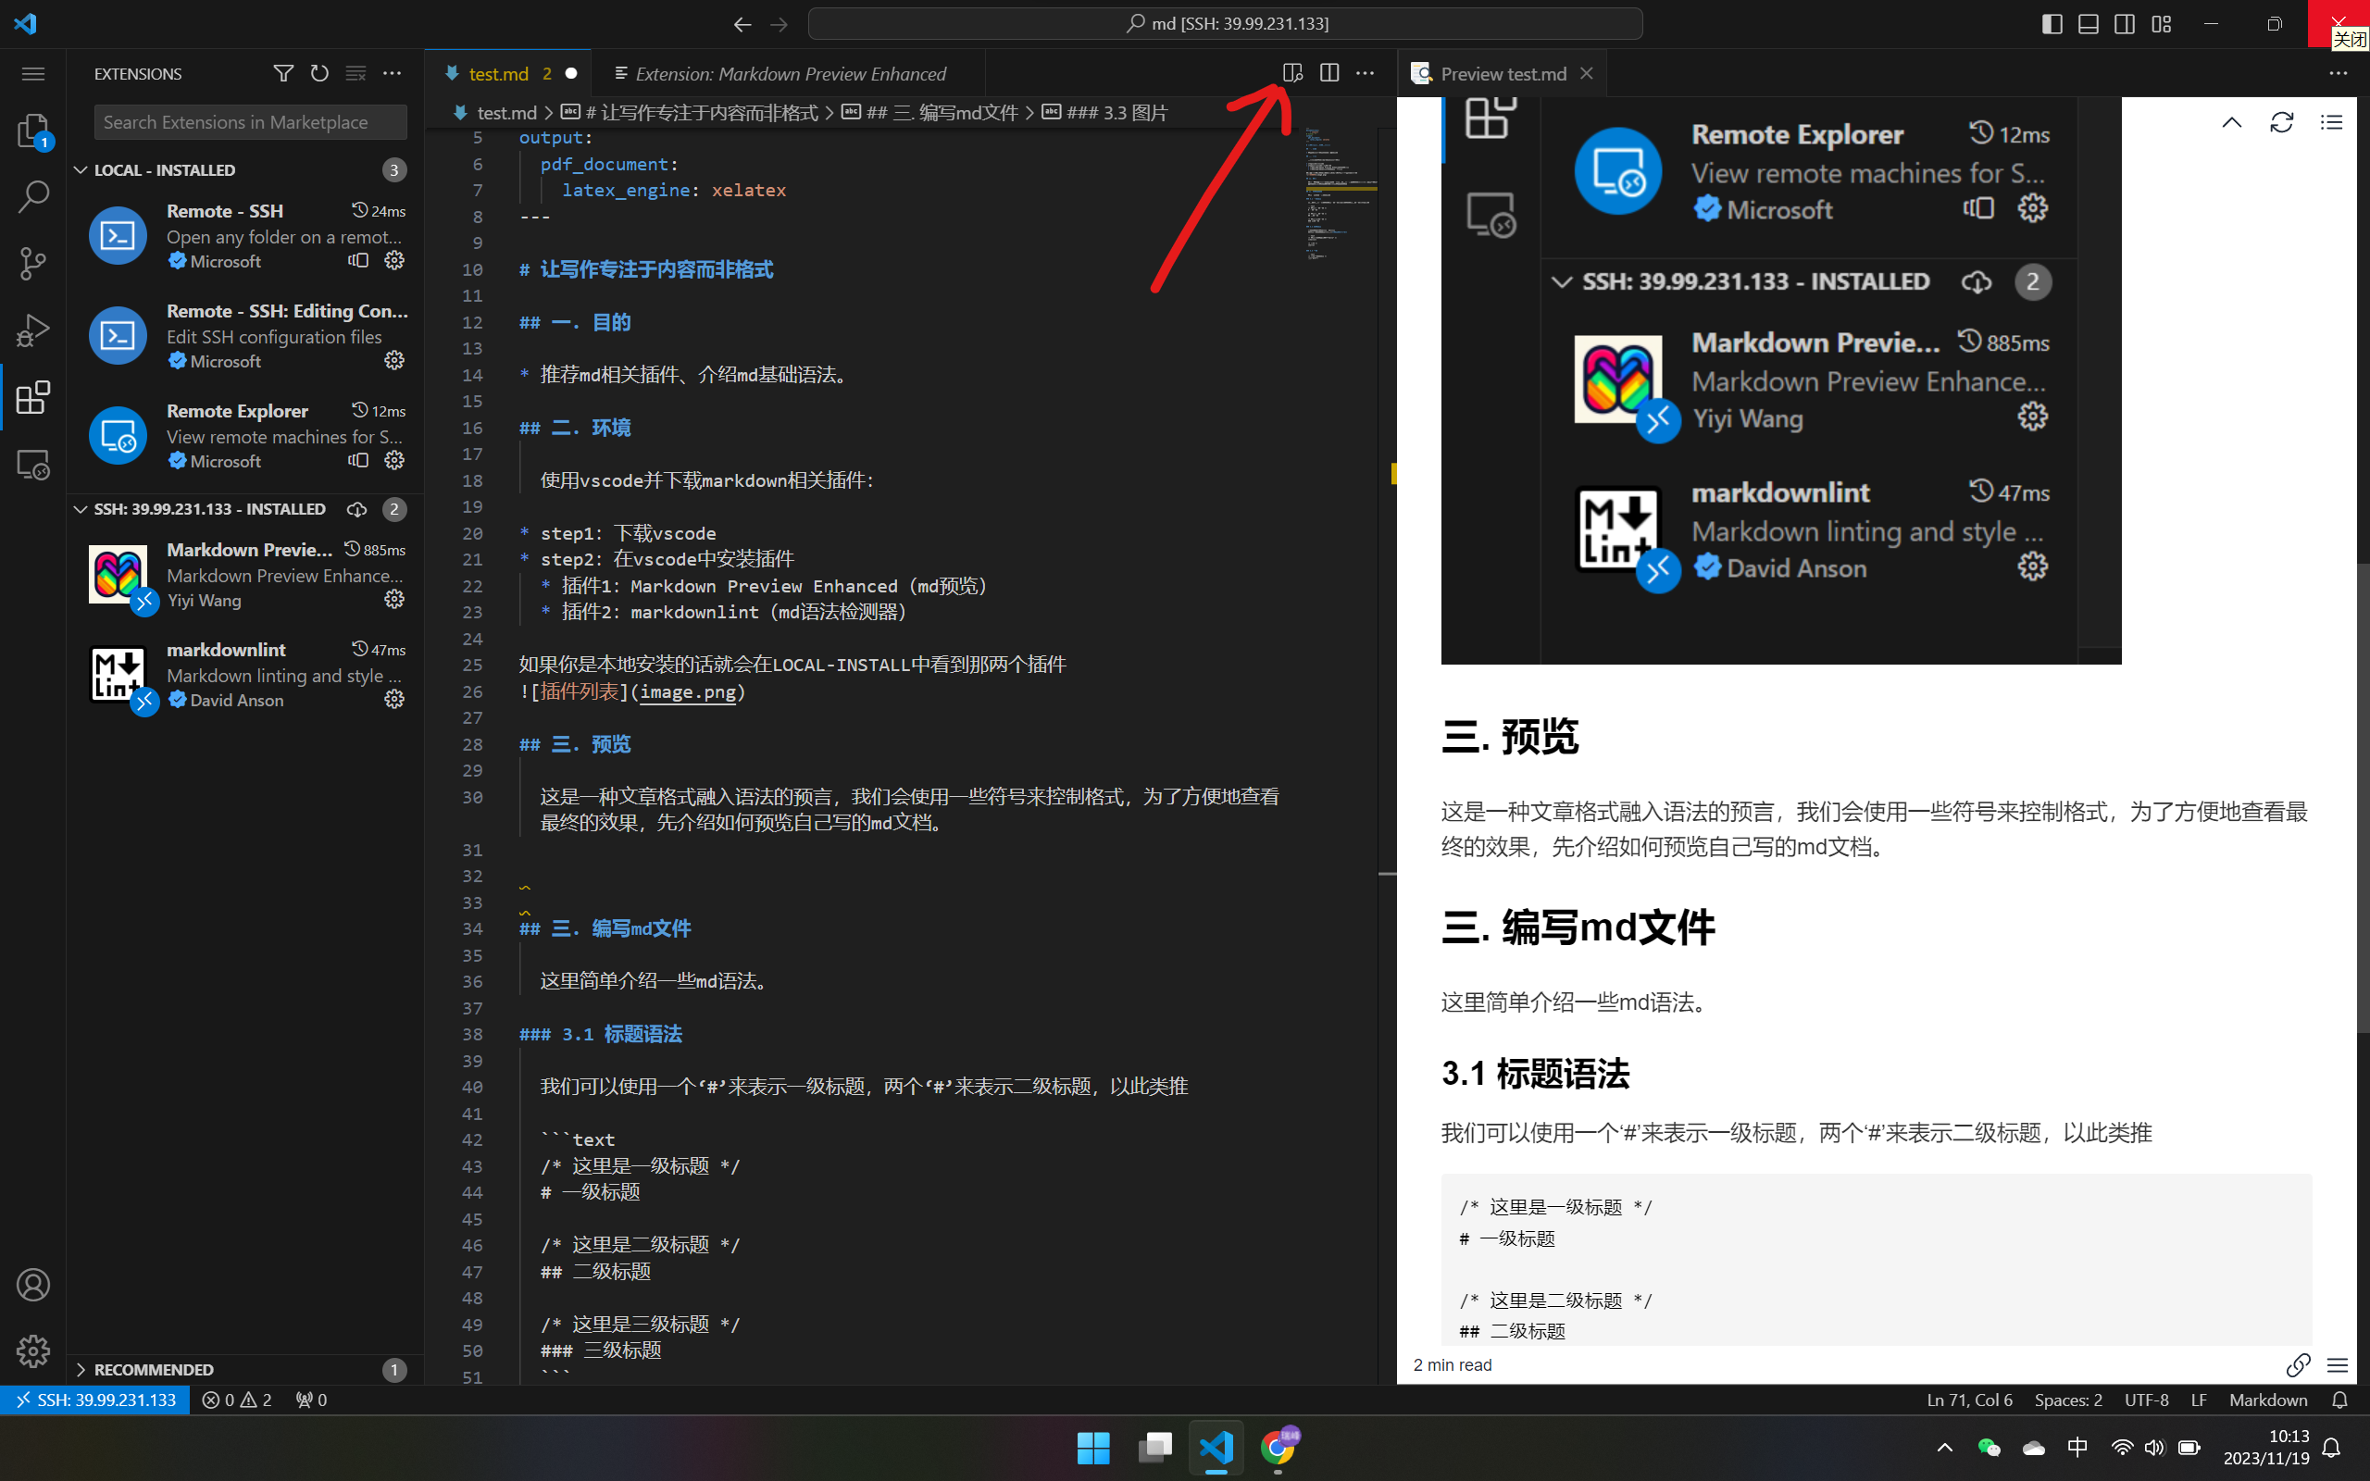Open Windows Start button on taskbar
The image size is (2370, 1481).
tap(1093, 1448)
